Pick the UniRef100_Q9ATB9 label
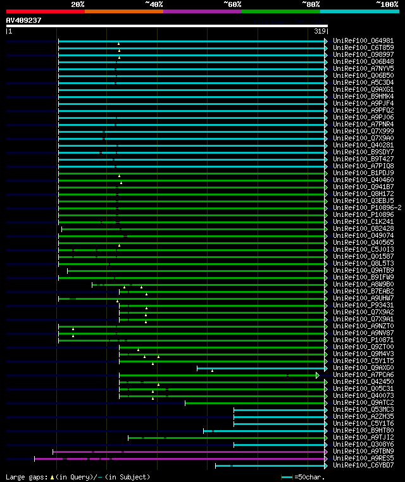Screen dimensions: 405x482 tap(363, 271)
